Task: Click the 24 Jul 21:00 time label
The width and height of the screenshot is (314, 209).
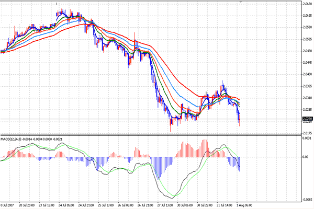Action: point(86,205)
